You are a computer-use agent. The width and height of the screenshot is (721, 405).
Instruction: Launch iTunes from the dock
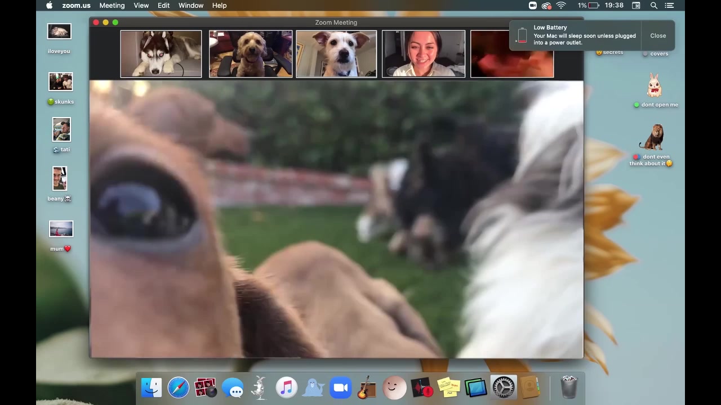pyautogui.click(x=286, y=388)
